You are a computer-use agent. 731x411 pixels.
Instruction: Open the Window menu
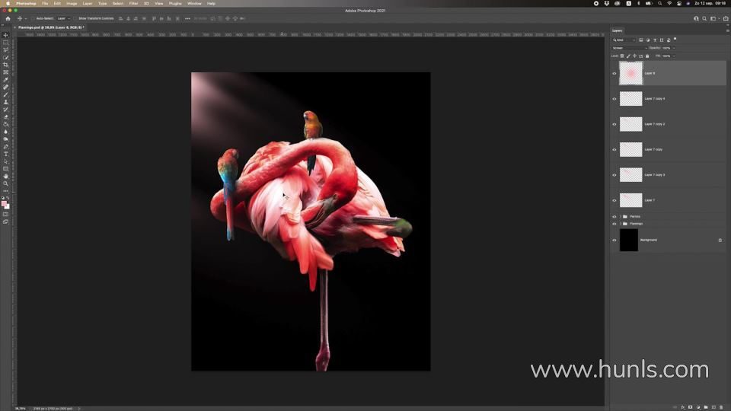(194, 3)
